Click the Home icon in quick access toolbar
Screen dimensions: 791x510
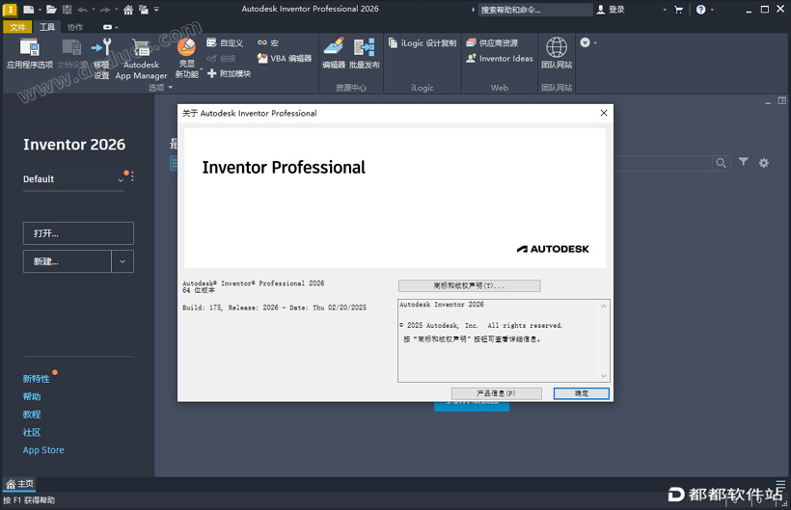(128, 10)
